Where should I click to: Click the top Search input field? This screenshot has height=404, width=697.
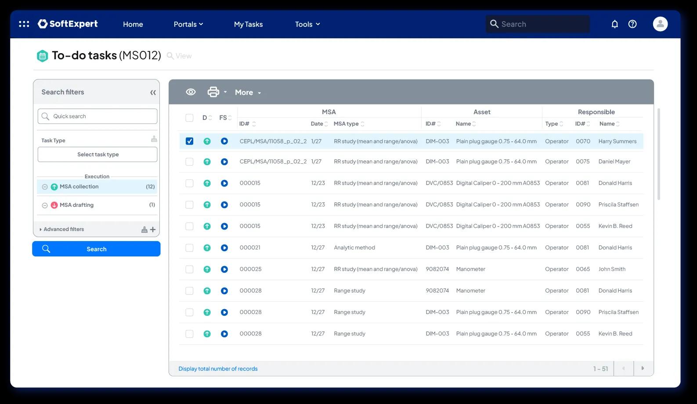[x=538, y=24]
